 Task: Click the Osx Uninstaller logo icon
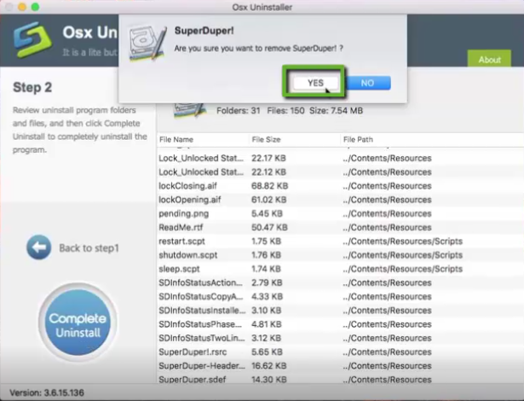pos(32,39)
